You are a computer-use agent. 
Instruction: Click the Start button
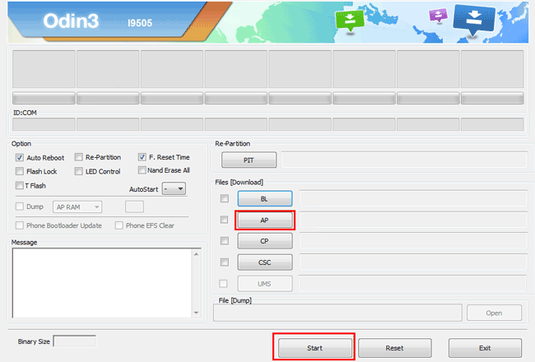pyautogui.click(x=314, y=348)
